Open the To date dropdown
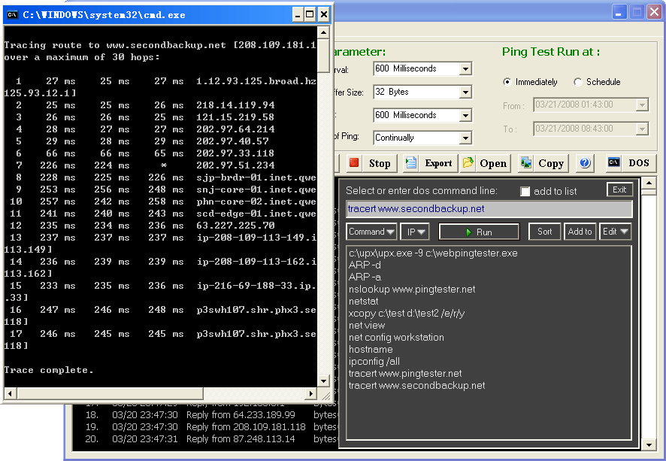Screen dimensions: 666x461 (x=642, y=129)
